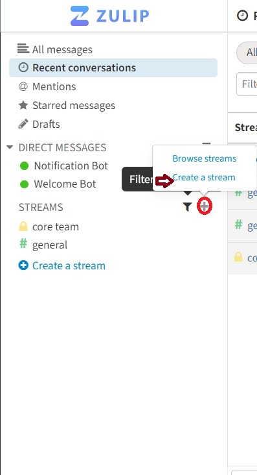This screenshot has width=257, height=475.
Task: Click the lock icon in conversations table
Action: point(239,257)
